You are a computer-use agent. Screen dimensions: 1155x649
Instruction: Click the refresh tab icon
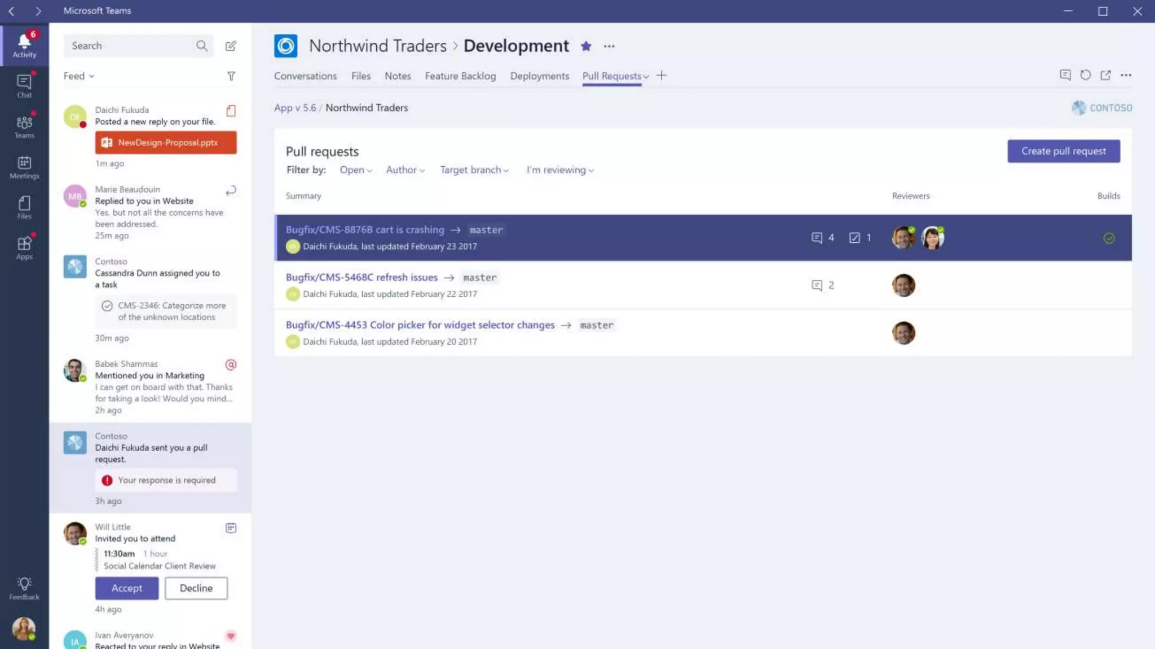(x=1085, y=75)
